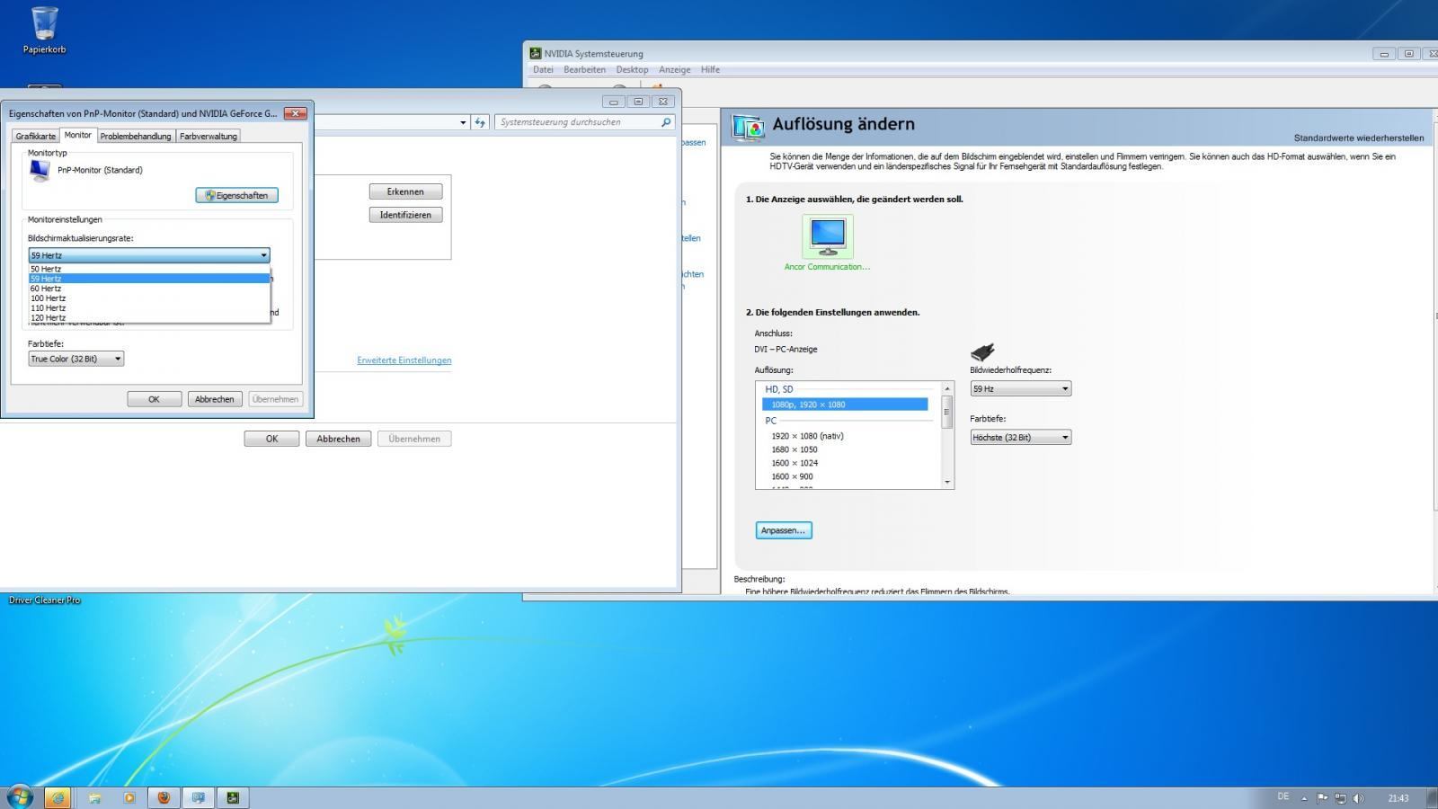Choose 110 Hertz from the list

(149, 308)
